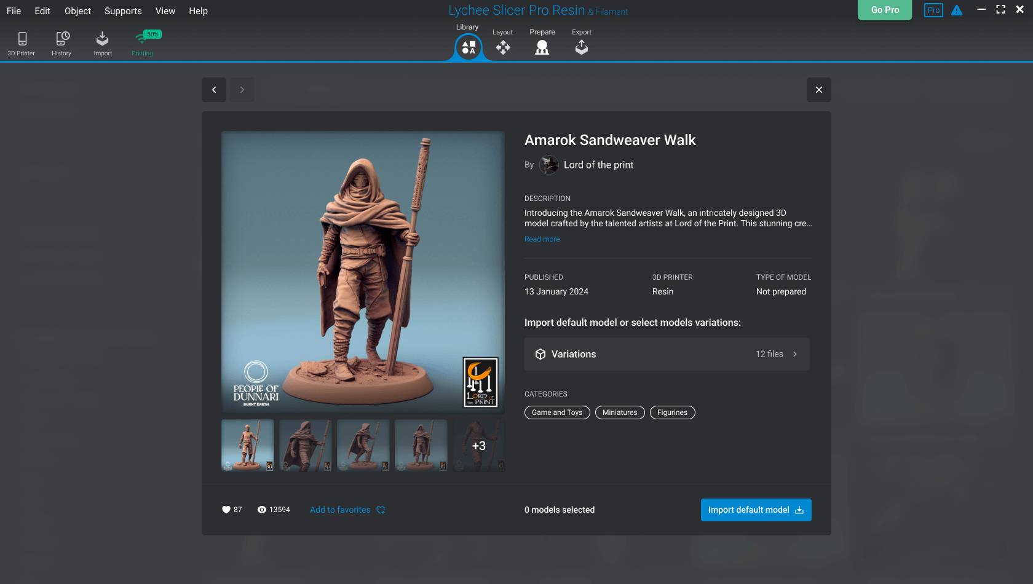
Task: Open the warning alert triangle icon
Action: [957, 10]
